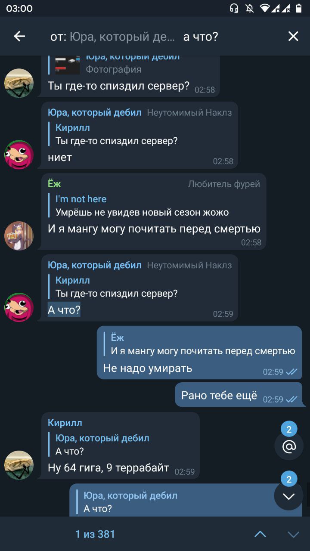
Task: Tap Knuckles avatar next to "ниет"
Action: pyautogui.click(x=19, y=155)
